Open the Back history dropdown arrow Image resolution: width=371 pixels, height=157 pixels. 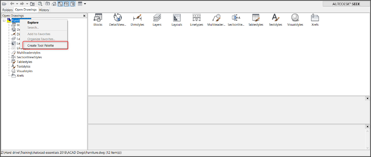pos(17,4)
